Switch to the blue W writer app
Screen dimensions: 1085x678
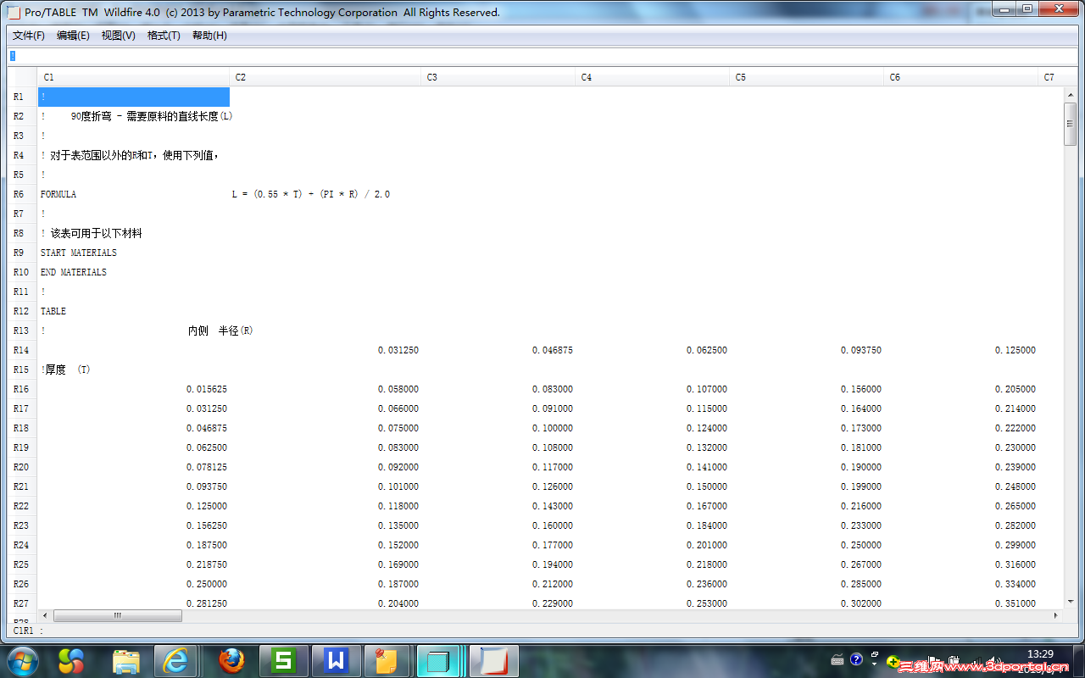coord(336,660)
